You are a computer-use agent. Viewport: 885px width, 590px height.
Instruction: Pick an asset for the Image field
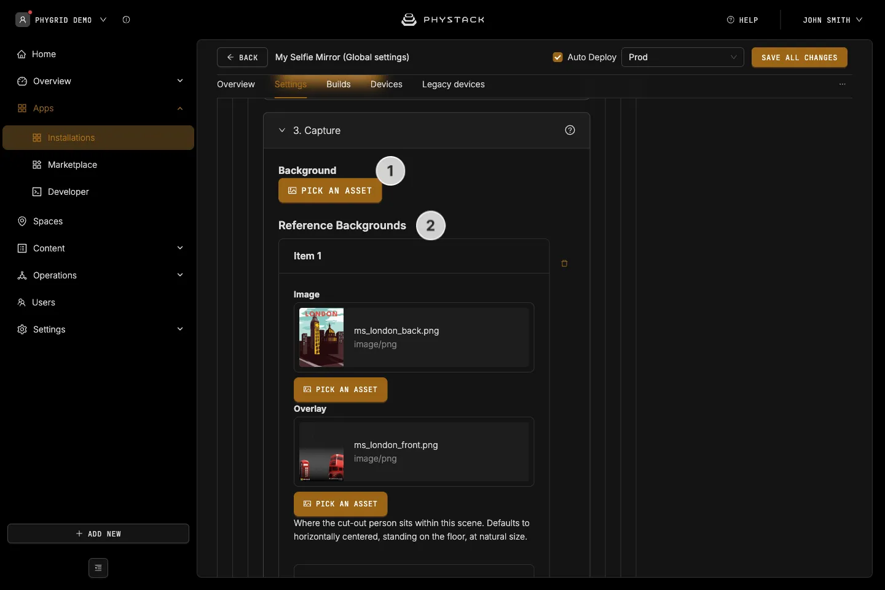click(x=340, y=390)
